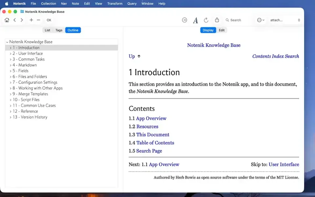The width and height of the screenshot is (315, 197).
Task: Switch to Edit mode
Action: (x=221, y=30)
